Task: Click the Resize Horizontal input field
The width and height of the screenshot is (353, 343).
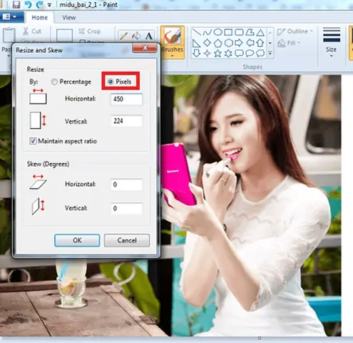Action: point(126,99)
